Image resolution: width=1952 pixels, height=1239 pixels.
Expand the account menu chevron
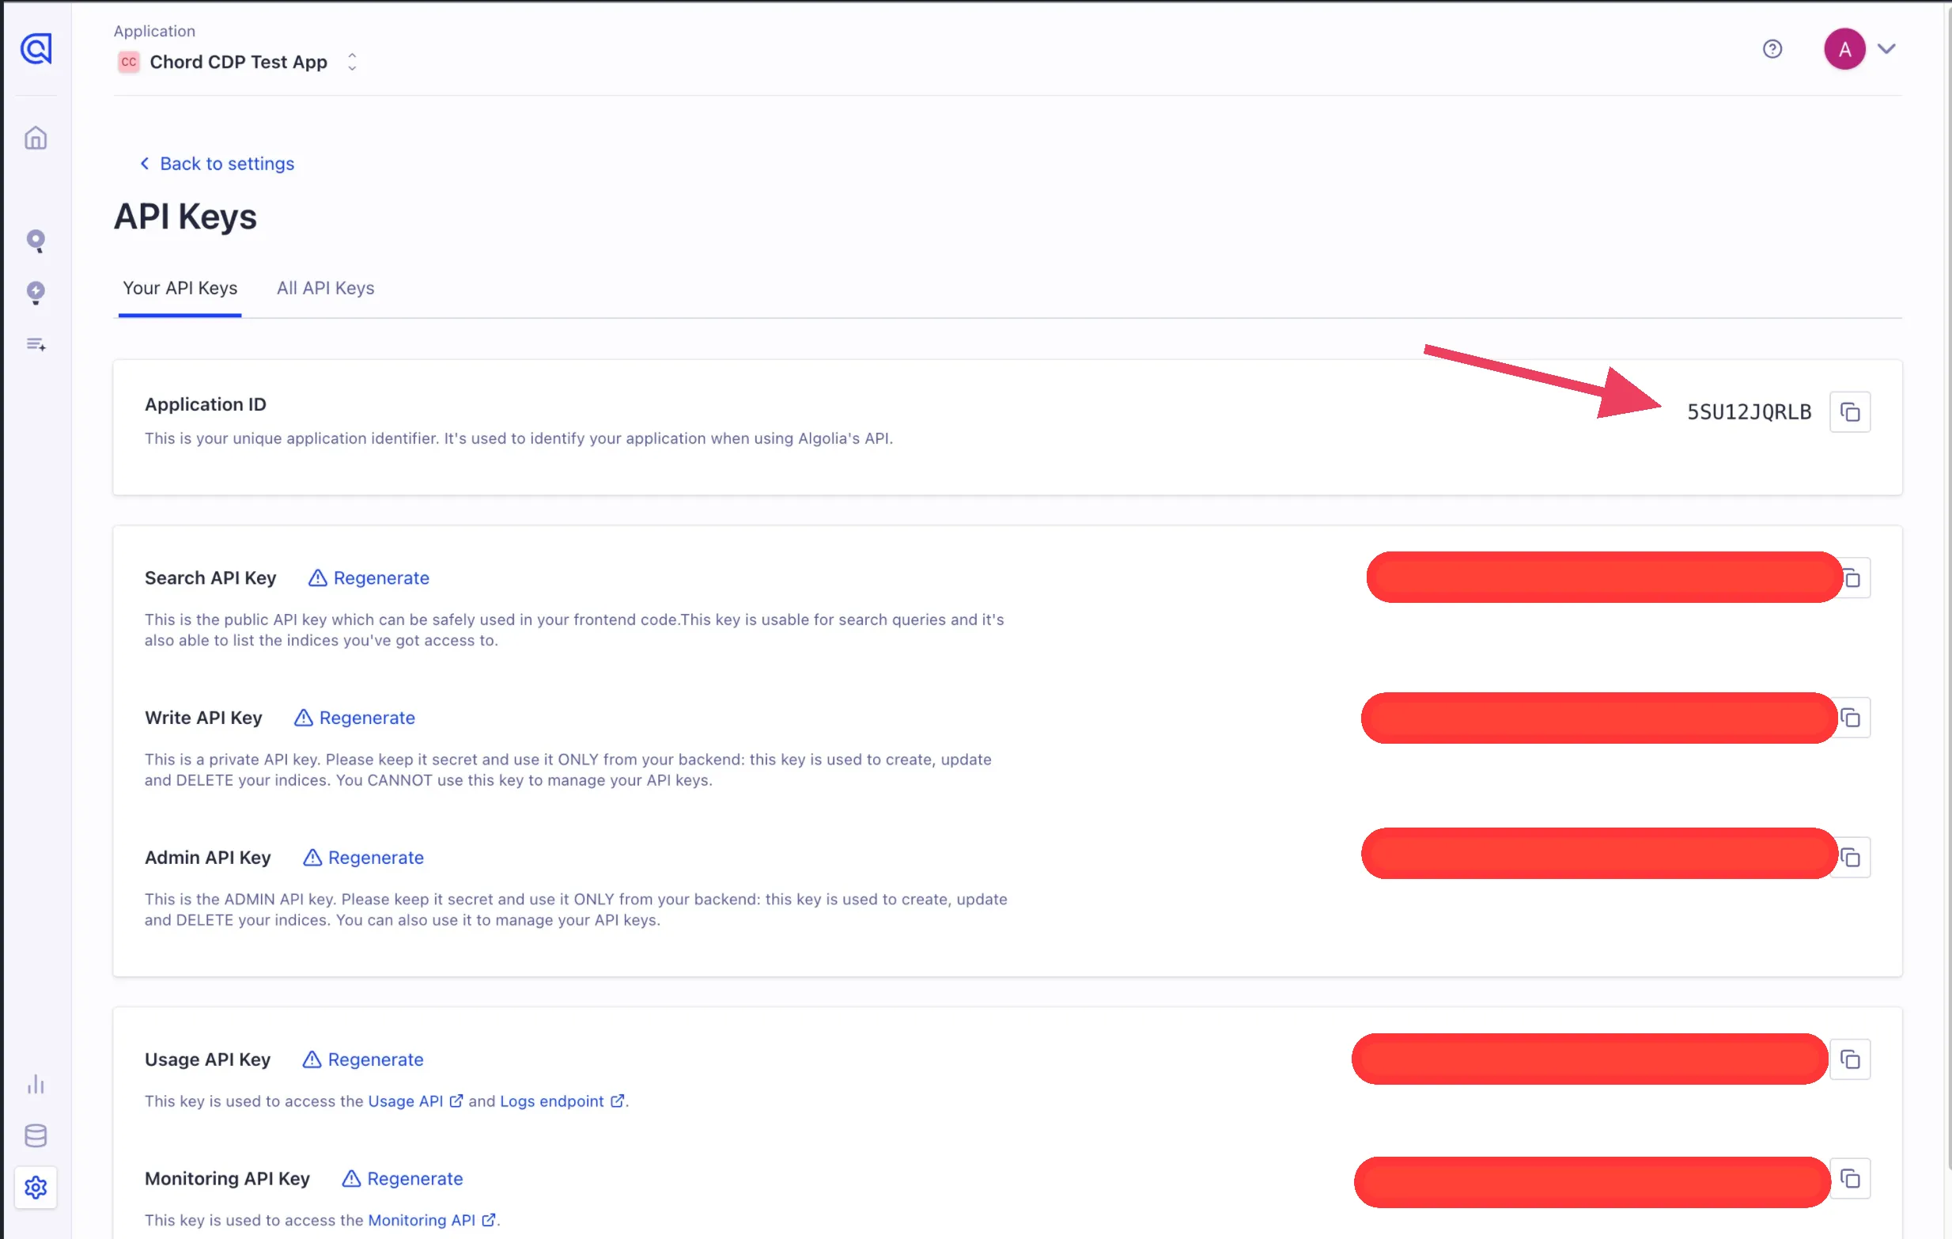(1886, 48)
